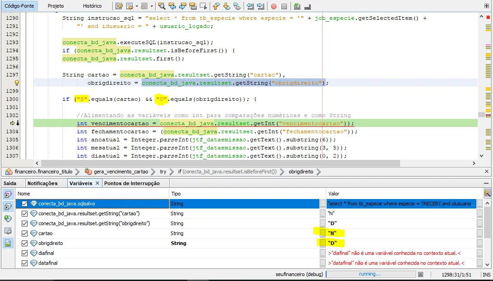Click the running debug progress bar
Image resolution: width=493 pixels, height=281 pixels.
coord(369,274)
